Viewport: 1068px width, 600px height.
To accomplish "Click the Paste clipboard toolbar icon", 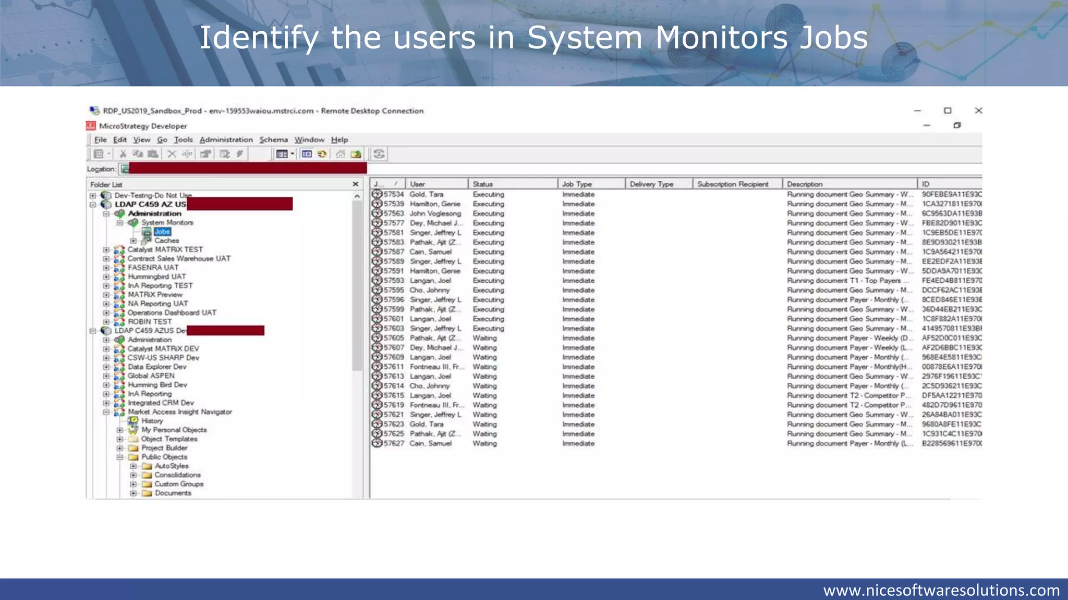I will (153, 154).
